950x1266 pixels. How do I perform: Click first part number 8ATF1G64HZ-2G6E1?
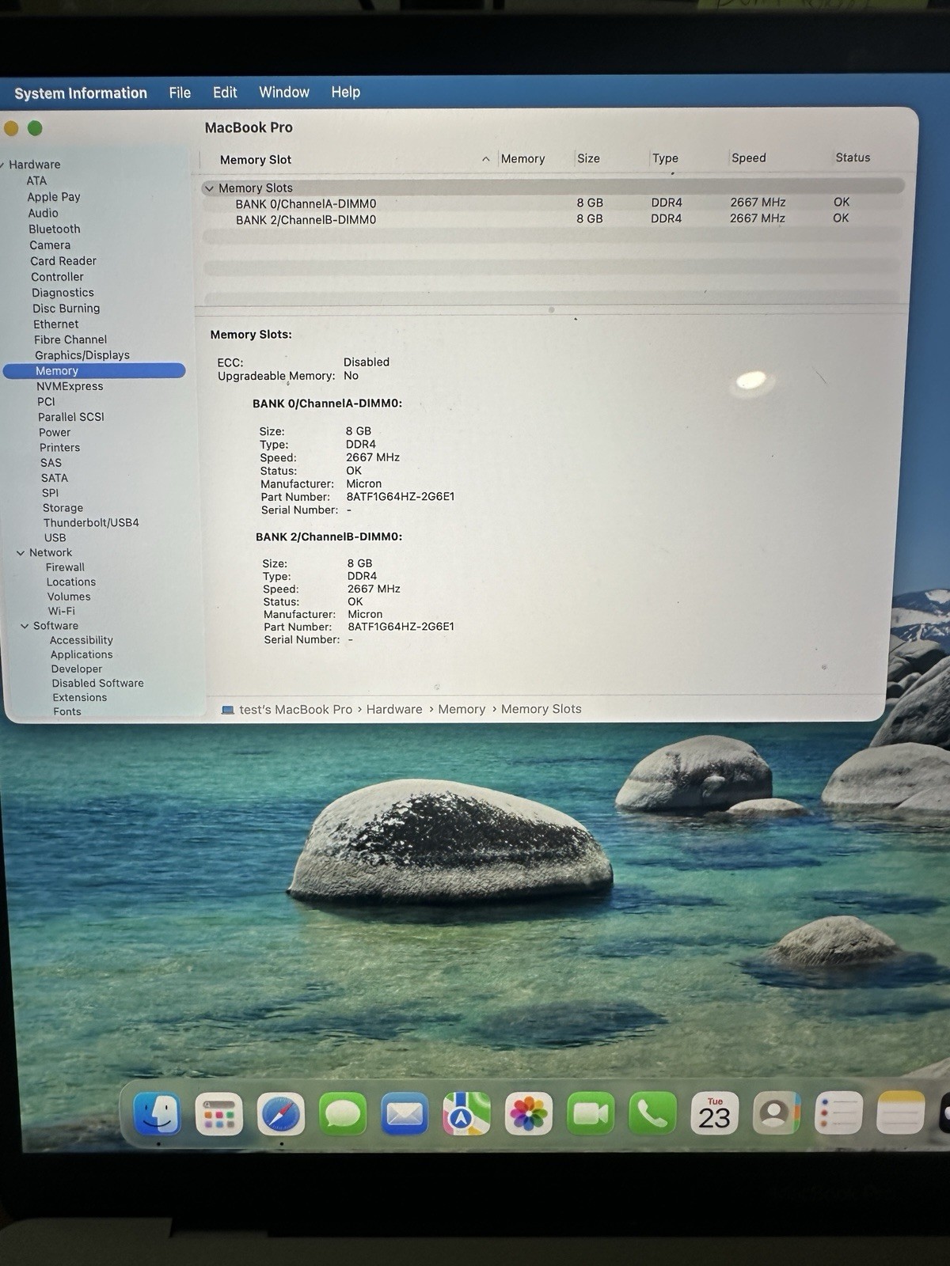pyautogui.click(x=400, y=497)
